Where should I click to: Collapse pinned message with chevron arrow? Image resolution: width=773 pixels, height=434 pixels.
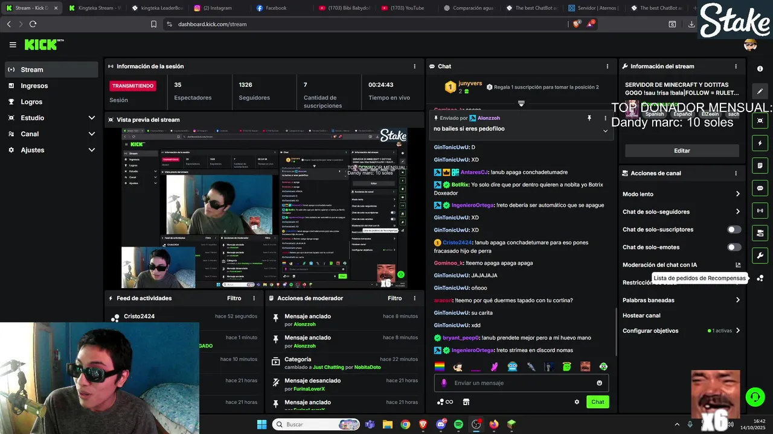(605, 131)
